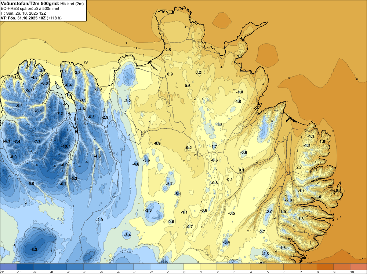Pick the pale green legend swatch between -1 and 0
Viewport: 367px width, 274px height.
[x=175, y=267]
